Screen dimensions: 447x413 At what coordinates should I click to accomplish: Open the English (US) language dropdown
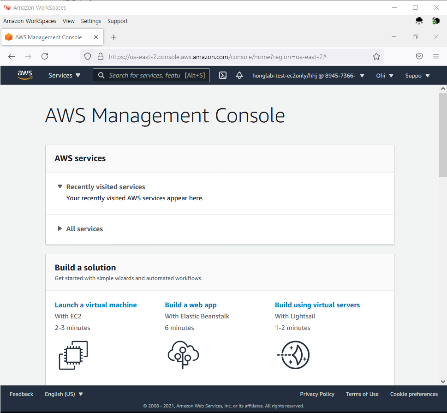64,394
